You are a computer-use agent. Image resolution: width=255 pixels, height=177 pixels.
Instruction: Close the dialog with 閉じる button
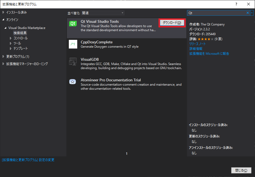[x=241, y=170]
